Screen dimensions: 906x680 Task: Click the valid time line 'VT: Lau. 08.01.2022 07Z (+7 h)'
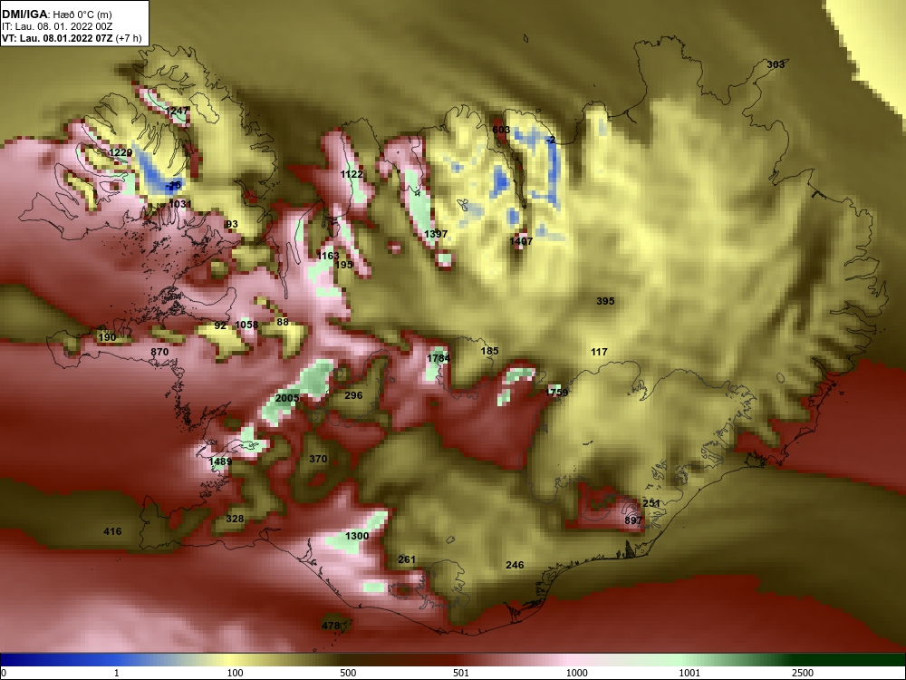(72, 39)
